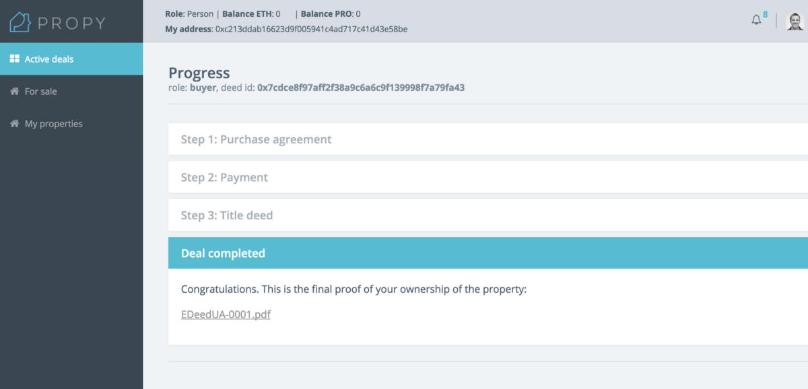Expand Step 2: Payment section
The image size is (808, 389).
[224, 178]
